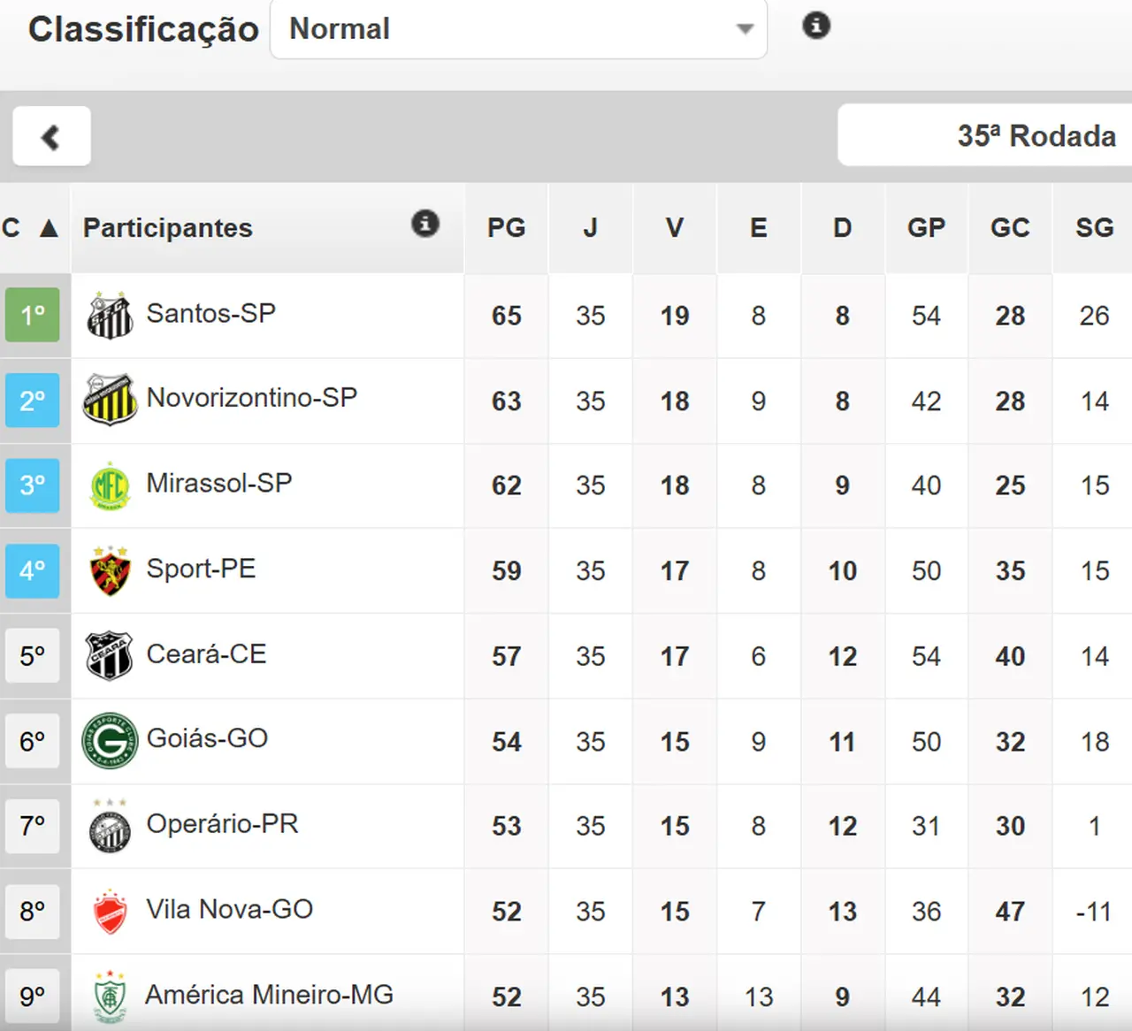Viewport: 1132px width, 1031px height.
Task: Click the green 1º position badge
Action: (x=33, y=315)
